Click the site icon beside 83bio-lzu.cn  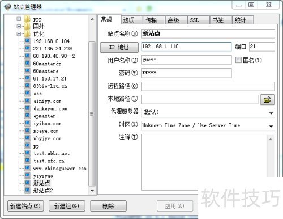pos(28,86)
